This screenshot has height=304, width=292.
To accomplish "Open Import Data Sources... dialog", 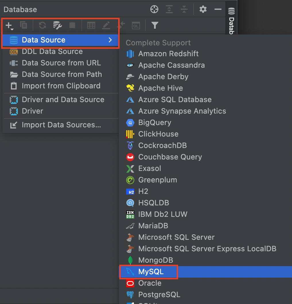I will (61, 125).
